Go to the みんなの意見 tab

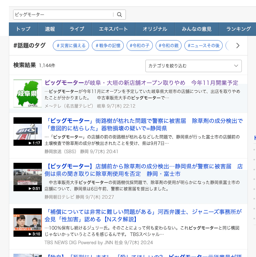point(197,29)
